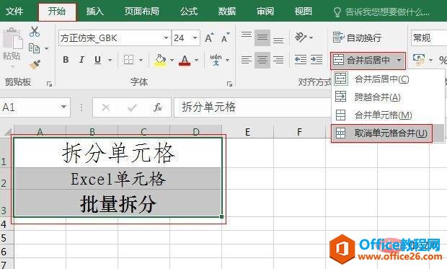Image resolution: width=447 pixels, height=269 pixels.
Task: Click the Copy icon in the clipboard group
Action: (34, 48)
